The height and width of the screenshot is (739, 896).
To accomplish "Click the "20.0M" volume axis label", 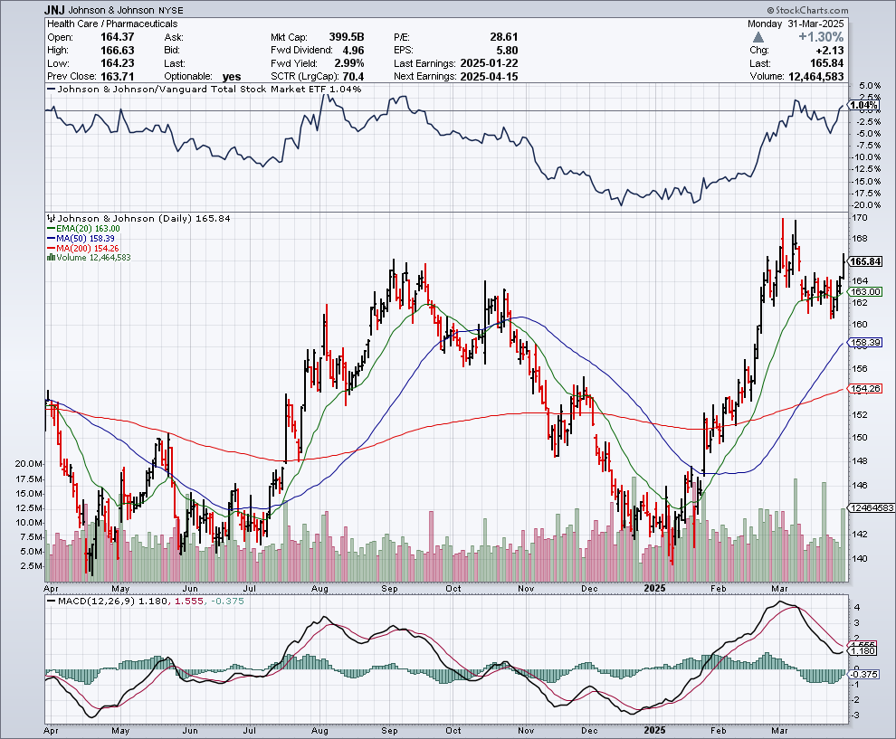I will click(x=29, y=464).
